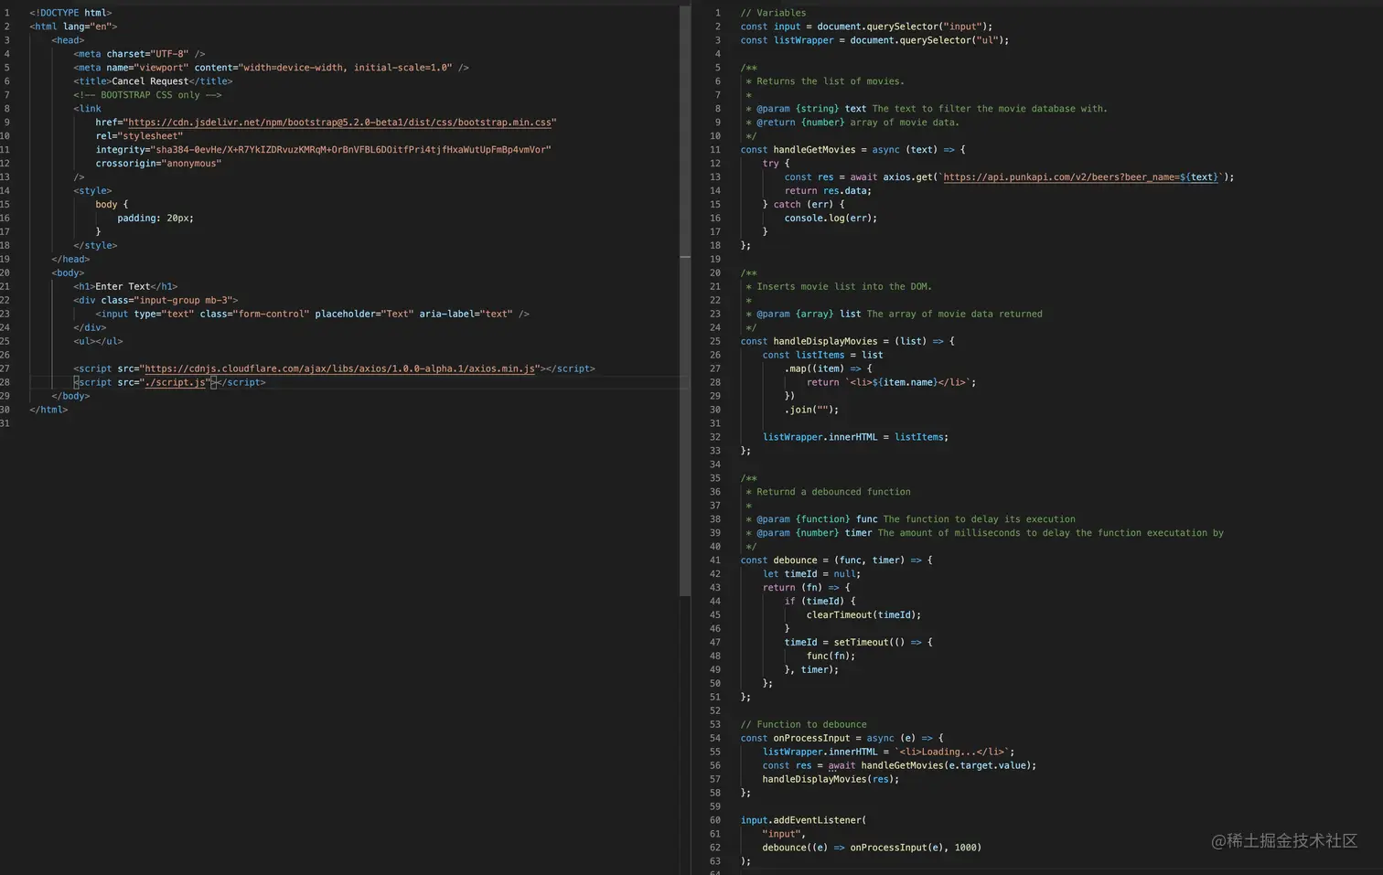Open the ./script.js source path link

point(176,382)
